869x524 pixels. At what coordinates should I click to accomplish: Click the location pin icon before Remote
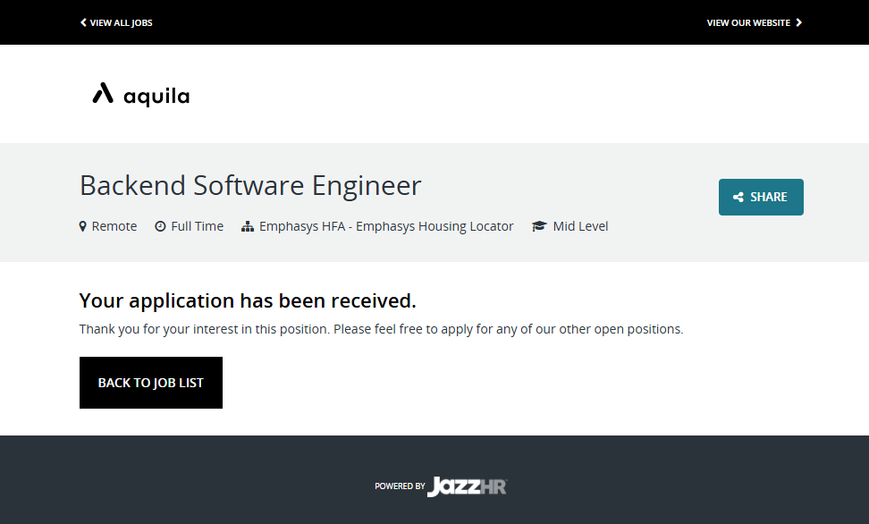(83, 226)
